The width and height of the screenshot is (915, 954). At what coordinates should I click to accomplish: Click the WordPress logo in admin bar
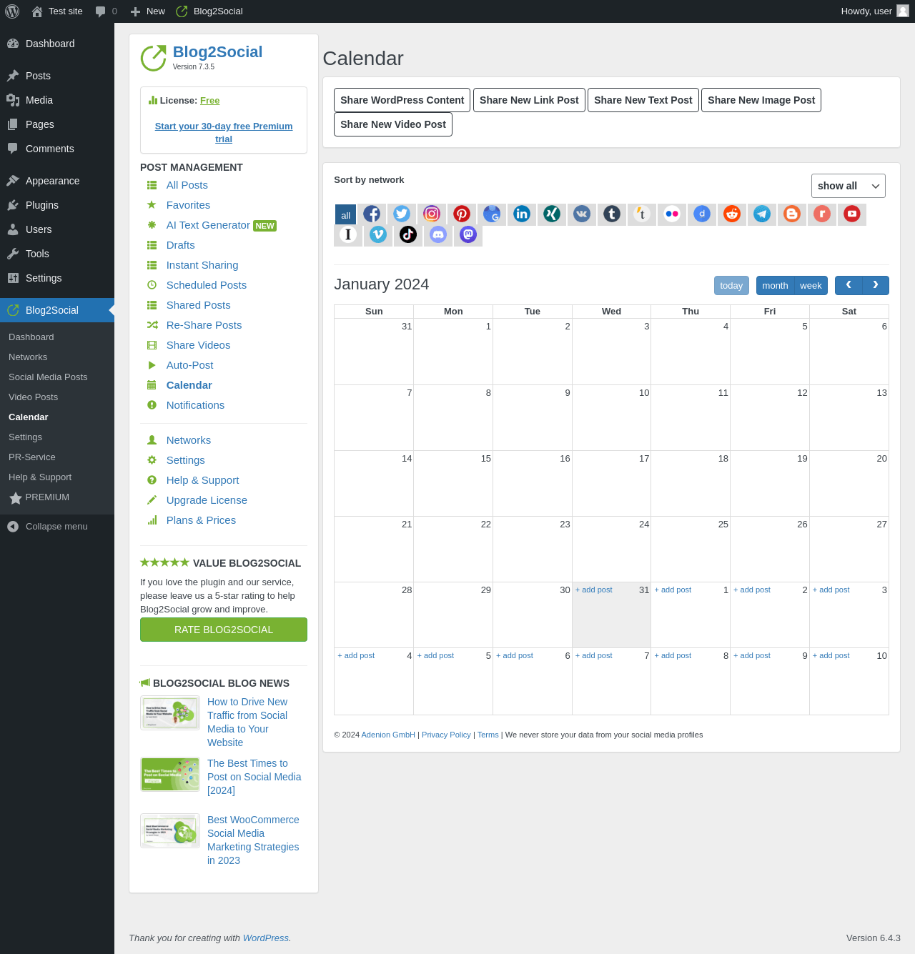(12, 11)
